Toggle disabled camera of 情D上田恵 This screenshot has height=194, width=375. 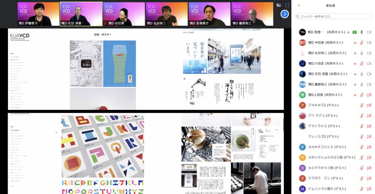369,95
